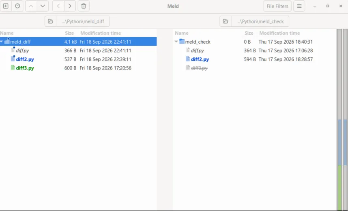Select struck-through diff3.py in right pane
Screen dimensions: 348x211
tap(199, 68)
